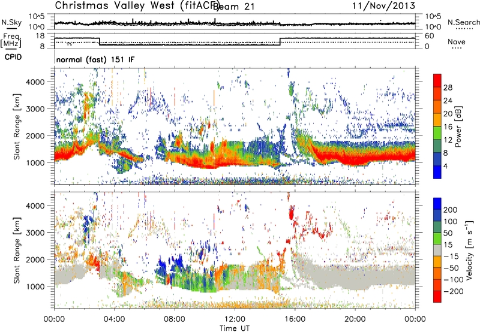Click the 'Christmas Valley West (fitACF)' title
This screenshot has height=332, width=480.
point(137,6)
